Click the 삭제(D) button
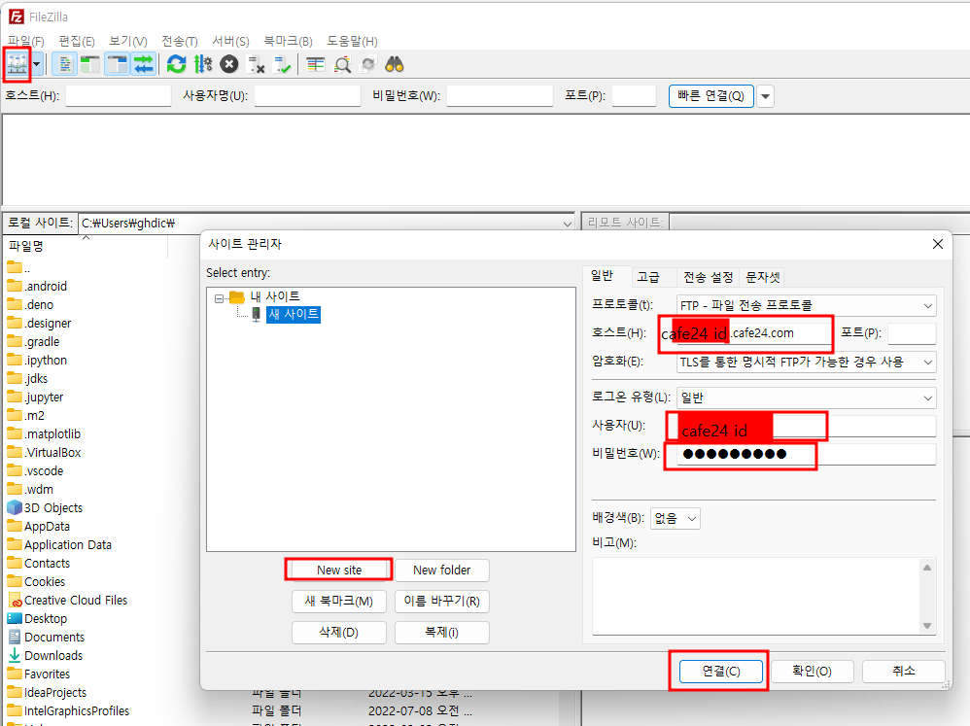 (x=339, y=633)
